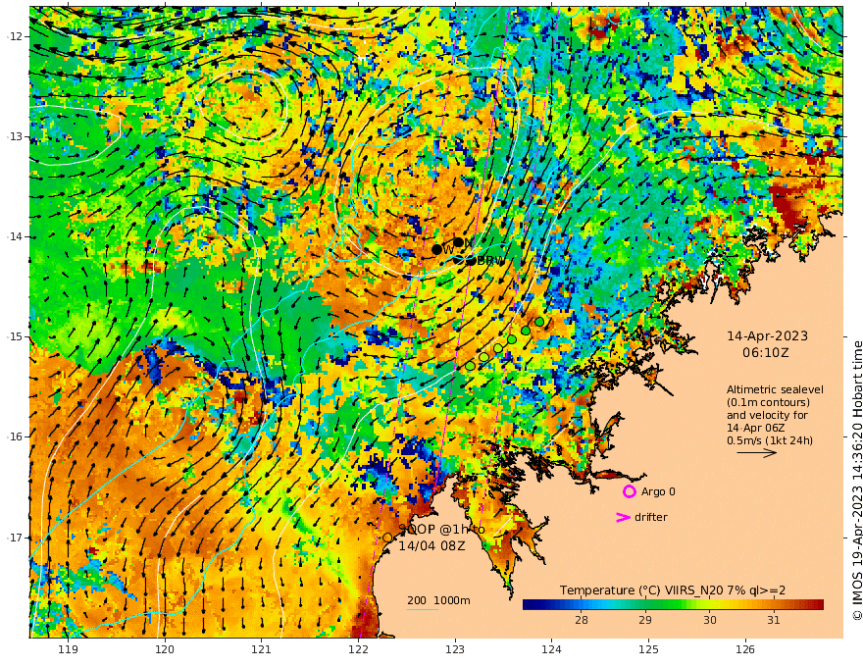Click the '29' colorbar tick label

click(645, 620)
